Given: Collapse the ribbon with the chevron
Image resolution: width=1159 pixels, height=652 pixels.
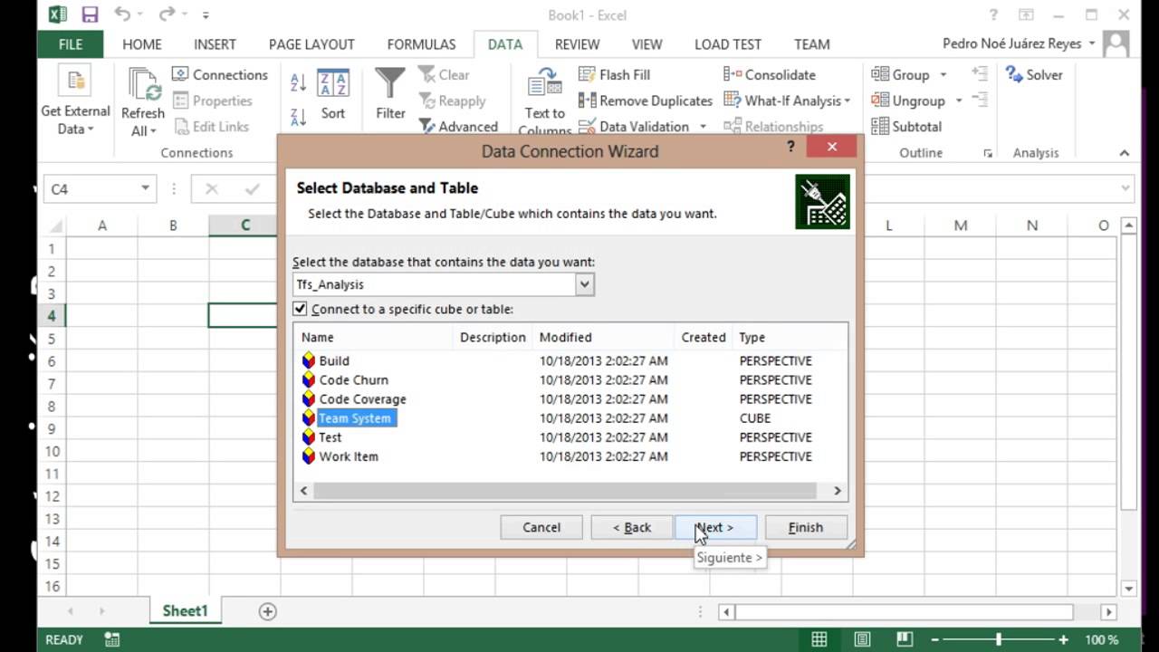Looking at the screenshot, I should (x=1124, y=153).
